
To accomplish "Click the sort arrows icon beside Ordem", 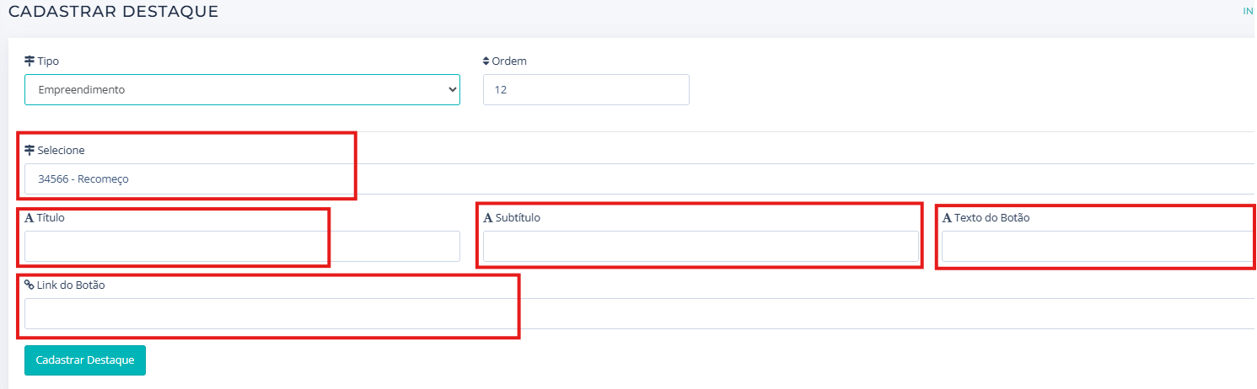I will pyautogui.click(x=486, y=61).
